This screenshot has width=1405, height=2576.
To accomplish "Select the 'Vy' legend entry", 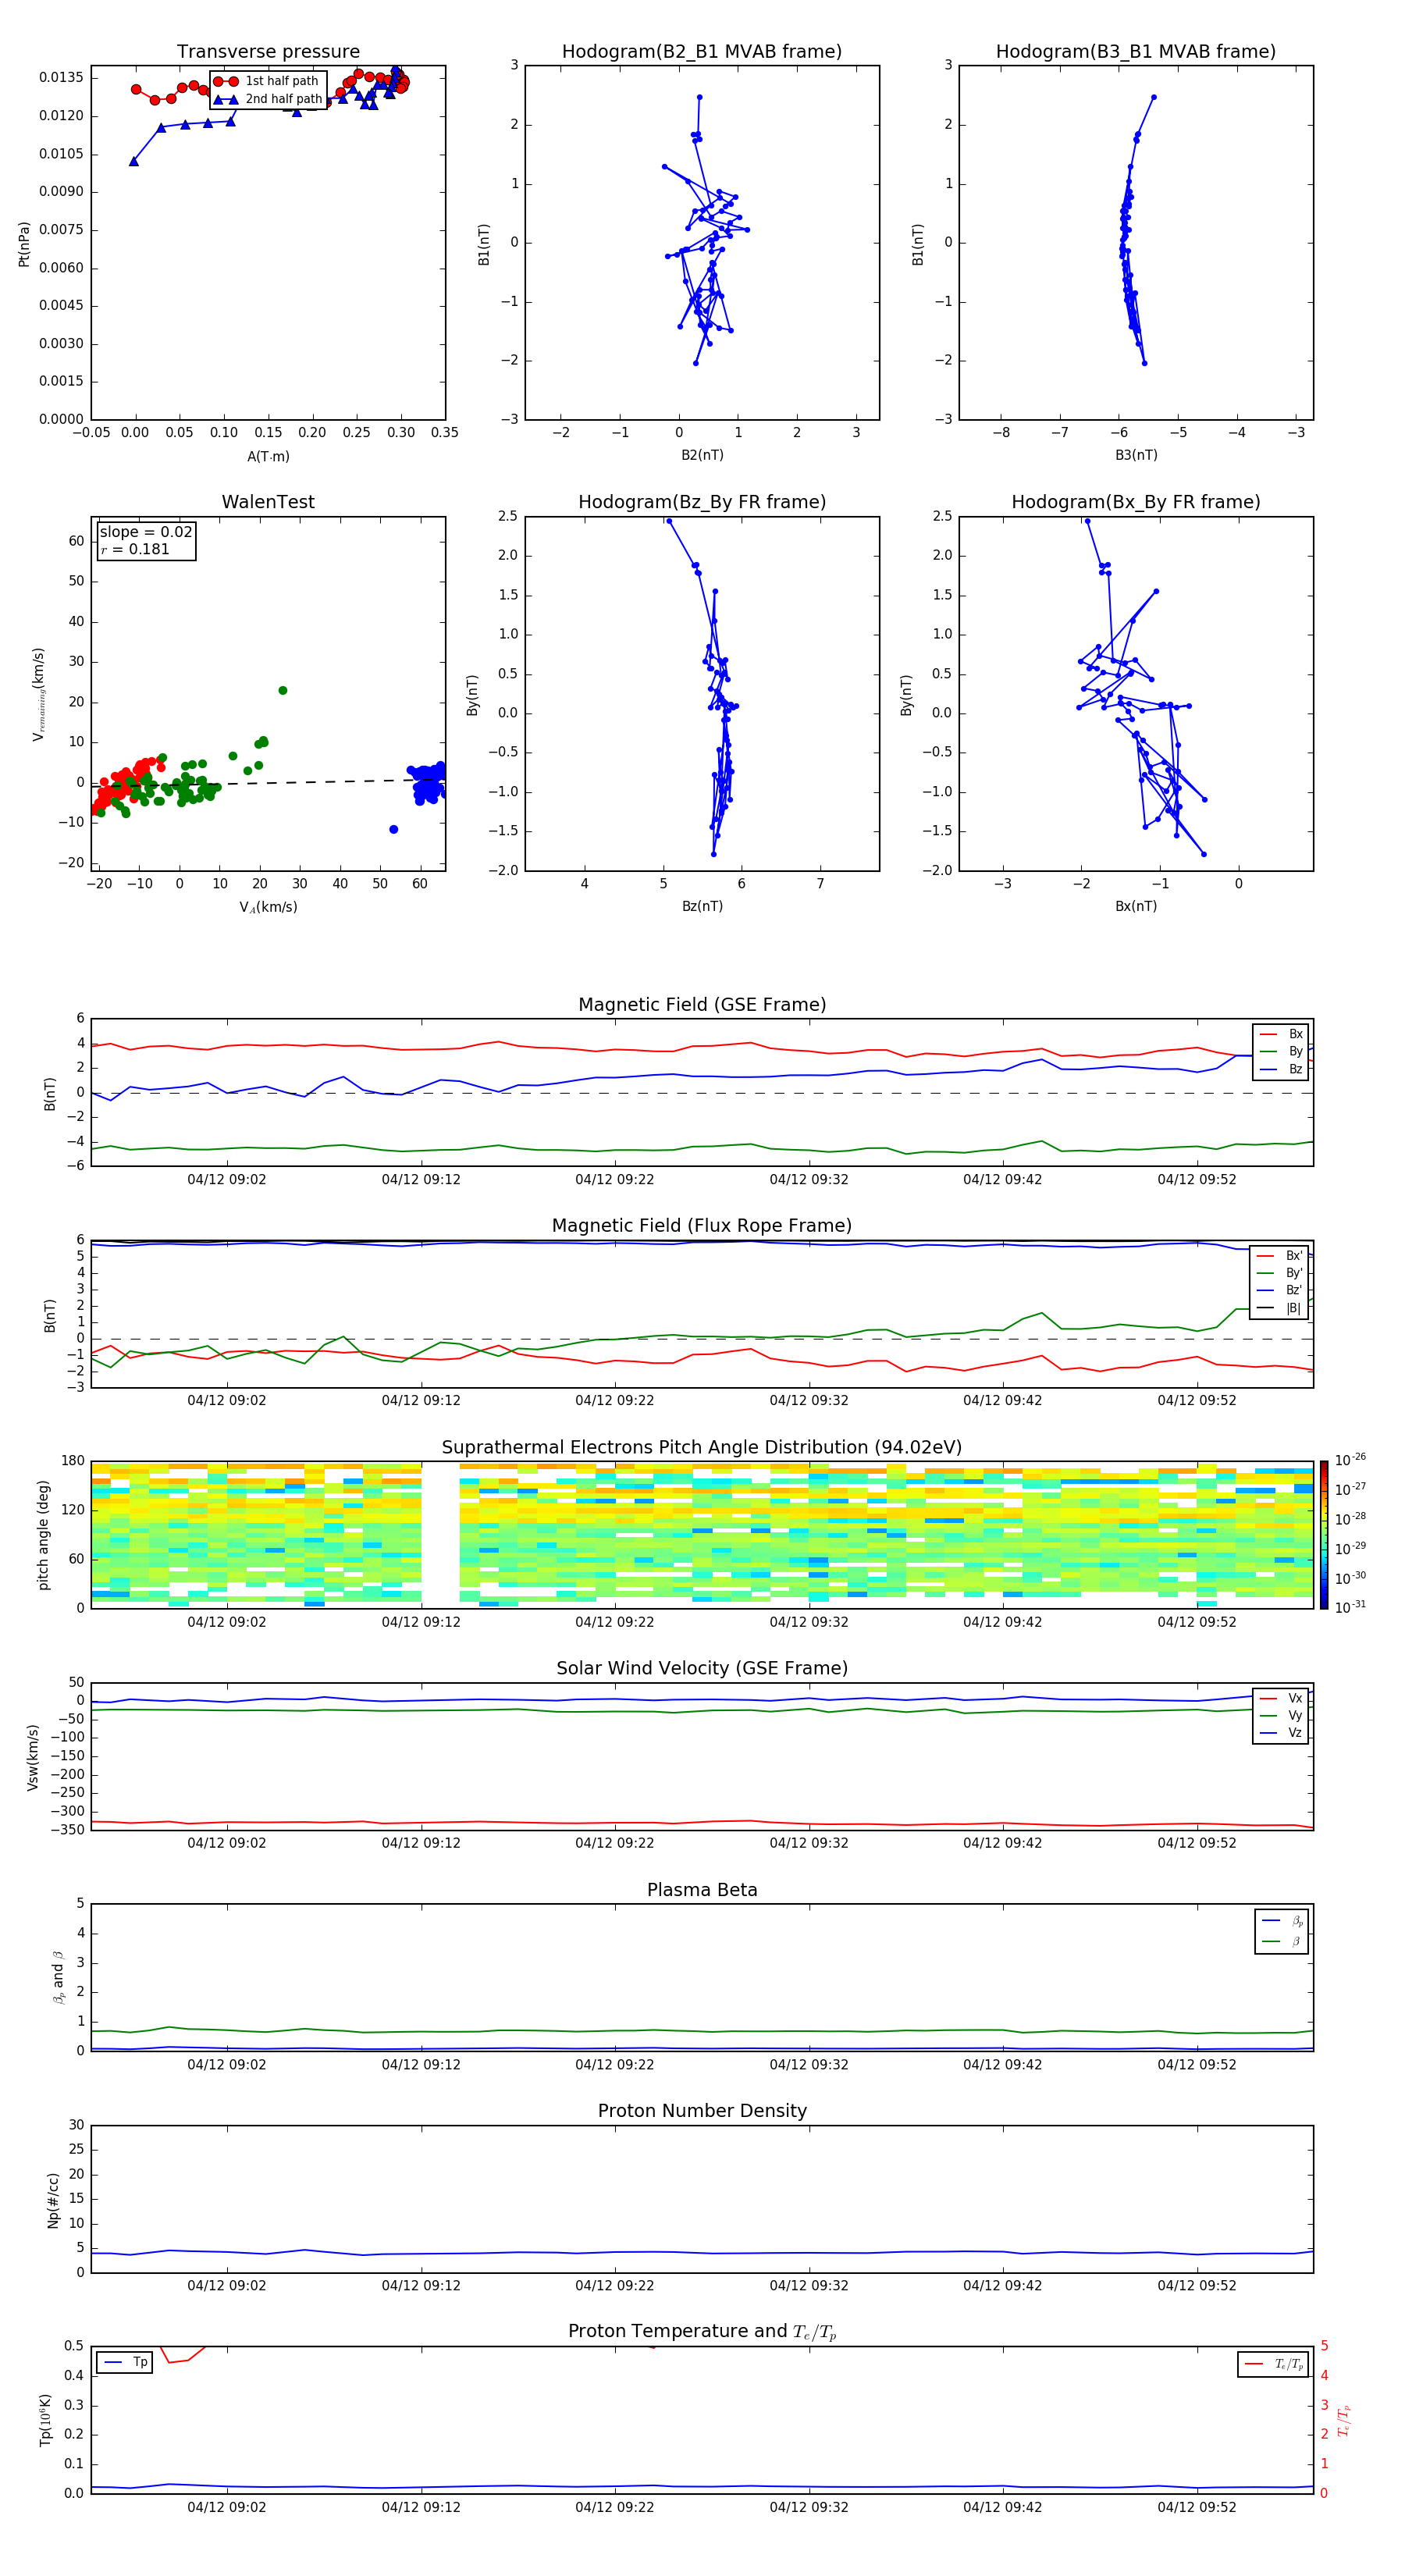I will (x=1281, y=1716).
